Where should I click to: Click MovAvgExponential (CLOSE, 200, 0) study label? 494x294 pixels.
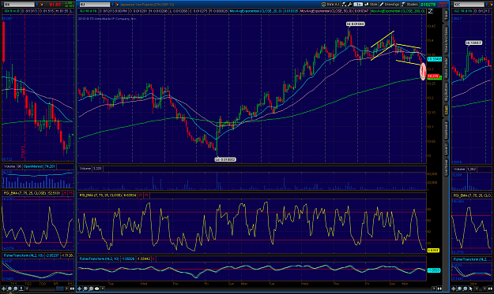coord(398,11)
